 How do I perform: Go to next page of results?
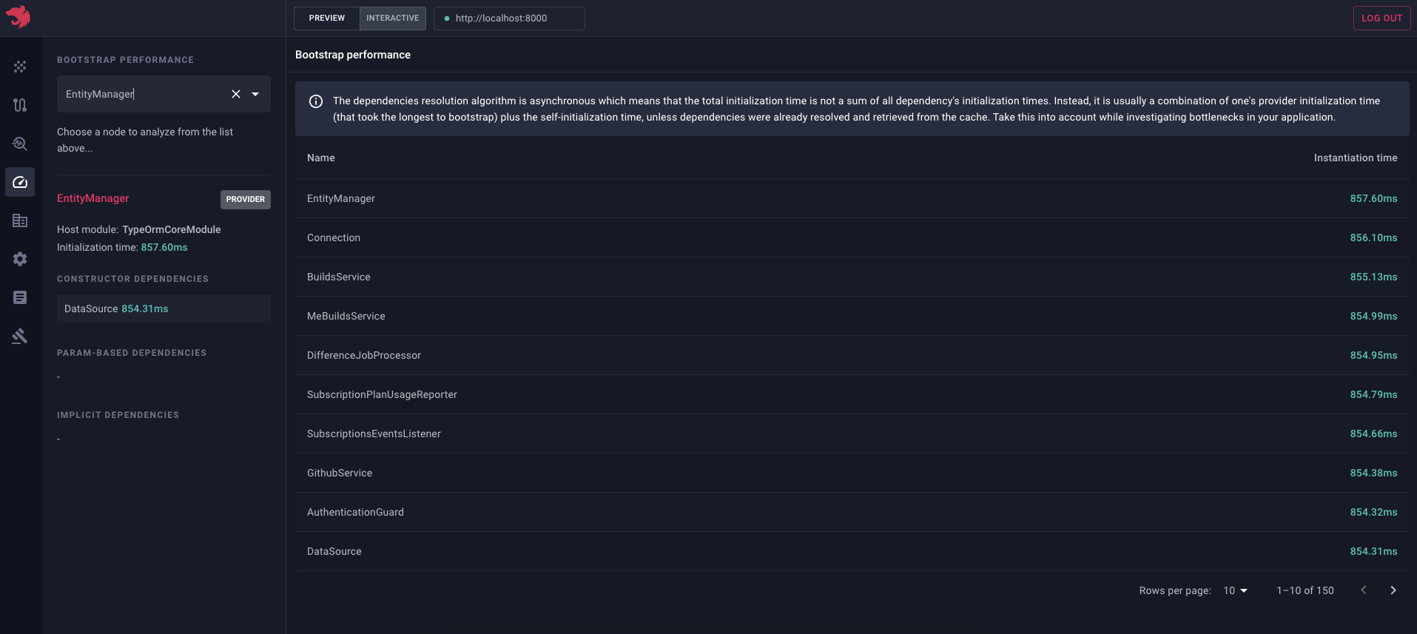[1393, 590]
